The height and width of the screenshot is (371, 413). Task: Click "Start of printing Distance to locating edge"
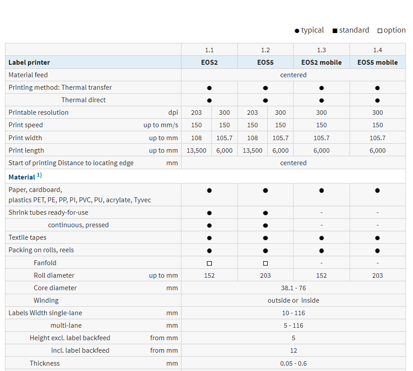[x=71, y=163]
